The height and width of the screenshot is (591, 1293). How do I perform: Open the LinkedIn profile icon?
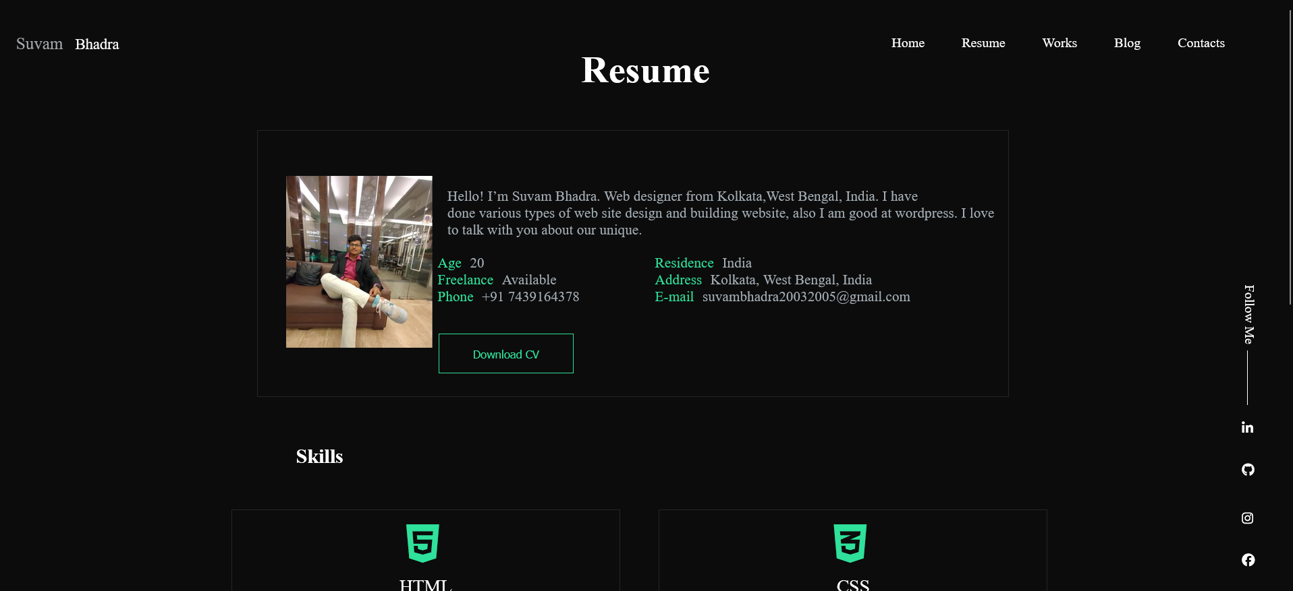[1247, 427]
